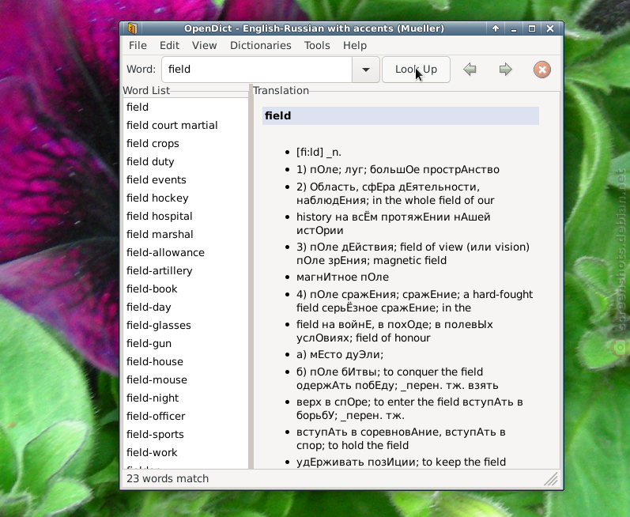Click the '[fi:ld] _n.' pronunciation line

[x=319, y=153]
